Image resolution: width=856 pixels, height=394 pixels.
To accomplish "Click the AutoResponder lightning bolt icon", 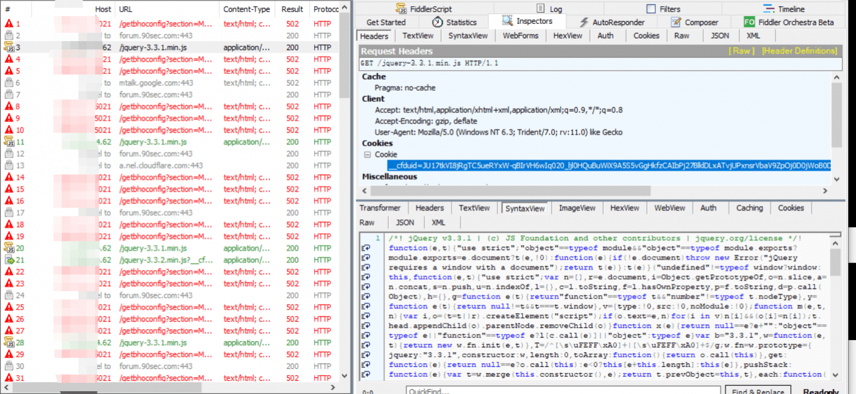I will coord(583,22).
